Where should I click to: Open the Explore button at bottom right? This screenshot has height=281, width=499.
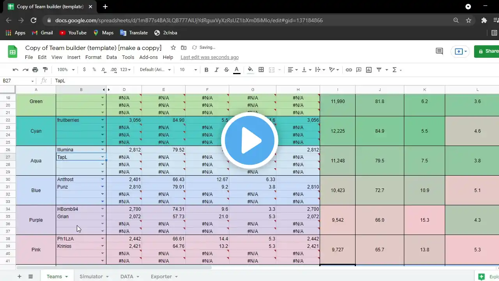(487, 276)
